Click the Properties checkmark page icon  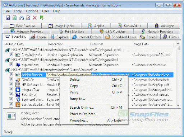tap(28, 18)
